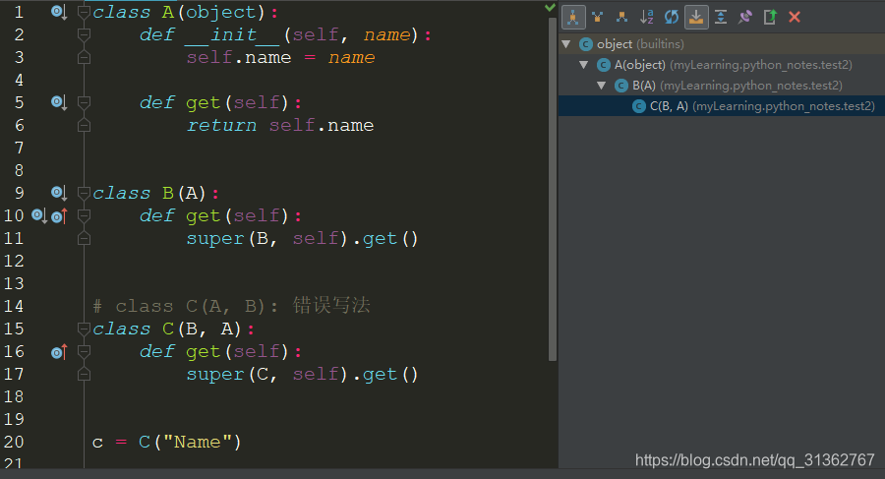Close the hierarchy panel with red X
Screen dimensions: 885x479
[x=795, y=17]
